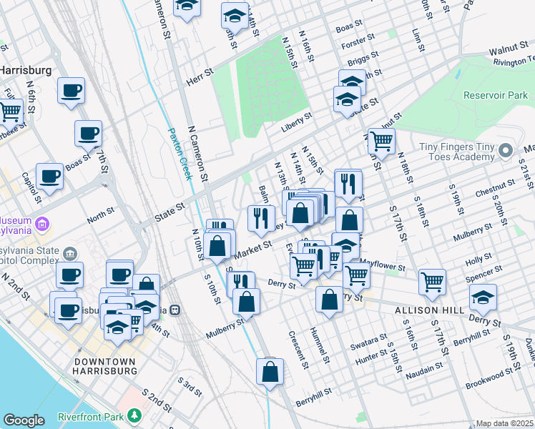
Task: Click the Harrisburg city label
Action: [x=26, y=71]
